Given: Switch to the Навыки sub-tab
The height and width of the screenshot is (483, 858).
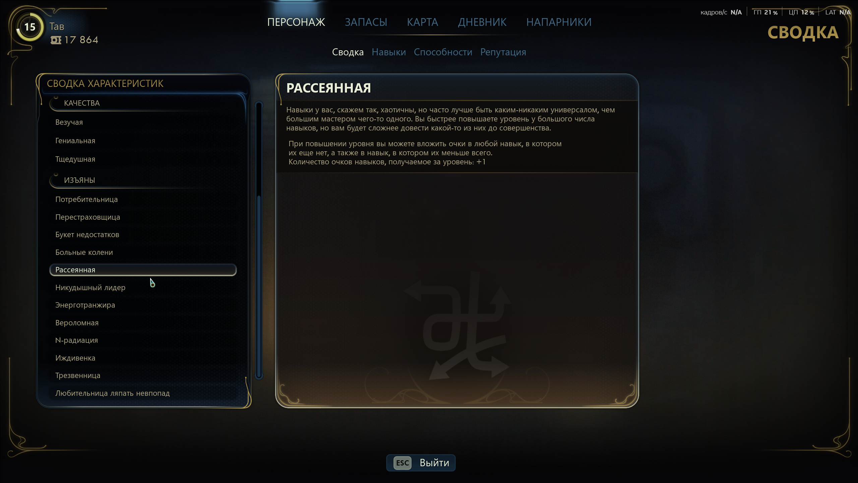Looking at the screenshot, I should tap(389, 52).
